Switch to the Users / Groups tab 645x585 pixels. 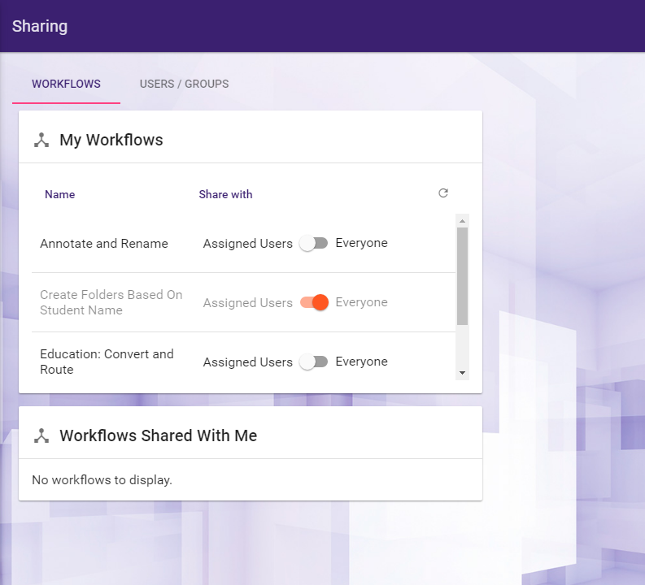185,84
